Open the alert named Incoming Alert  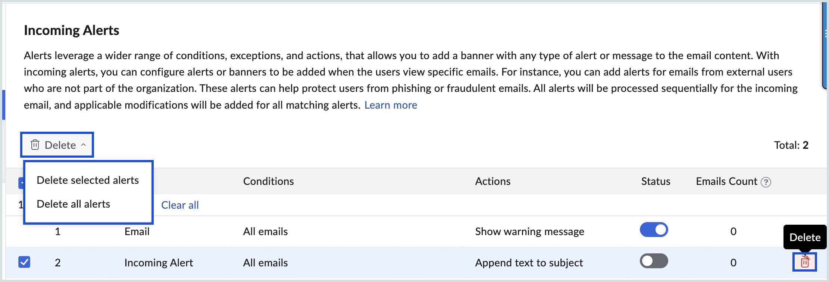tap(159, 263)
